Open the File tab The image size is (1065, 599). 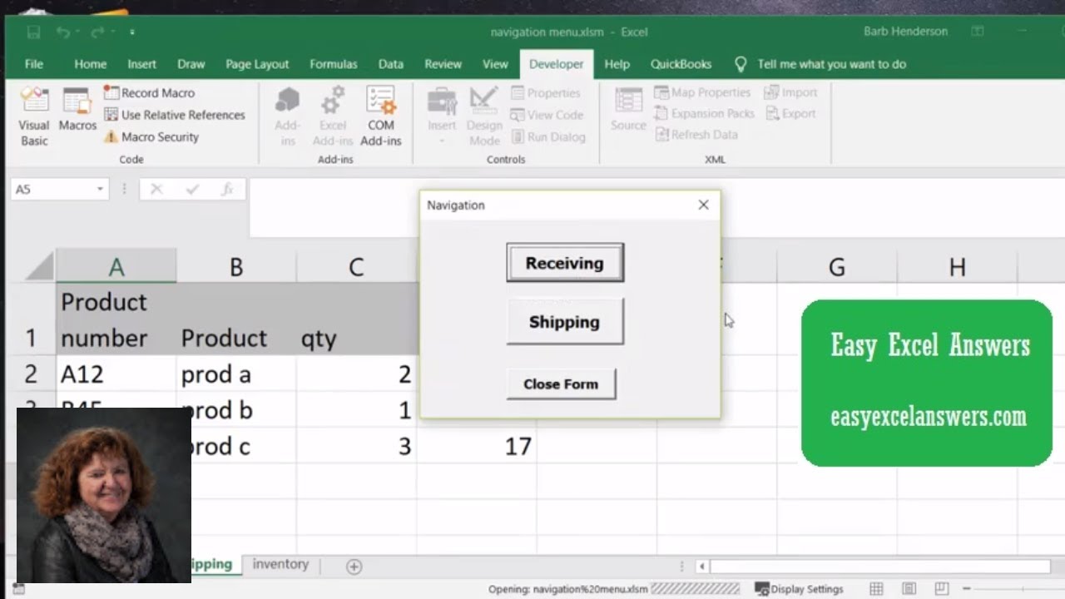coord(34,64)
